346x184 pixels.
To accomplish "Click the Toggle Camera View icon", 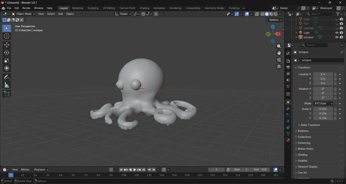I will (279, 60).
